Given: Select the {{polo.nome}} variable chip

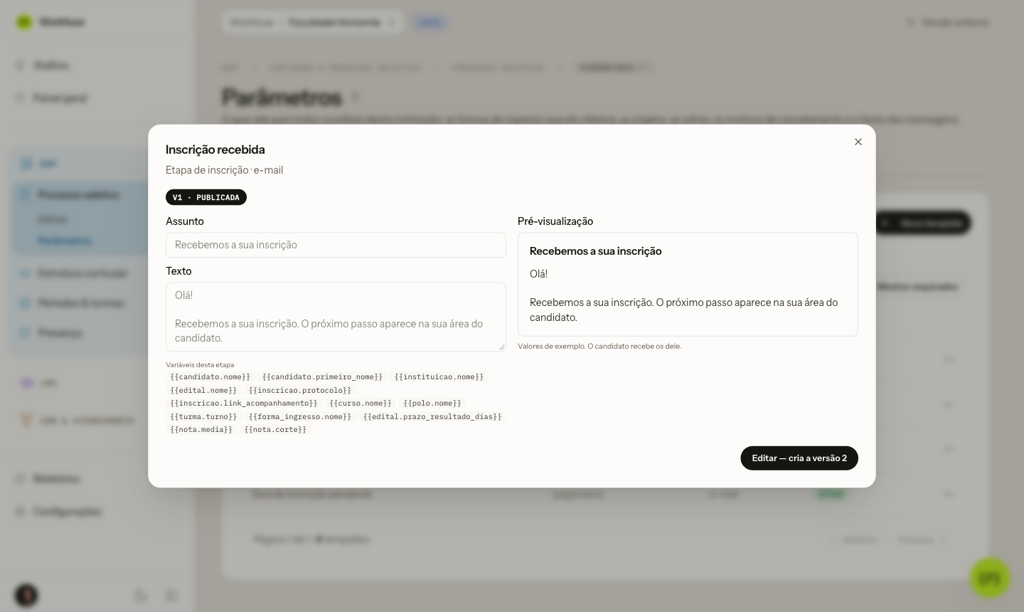Looking at the screenshot, I should pos(432,403).
